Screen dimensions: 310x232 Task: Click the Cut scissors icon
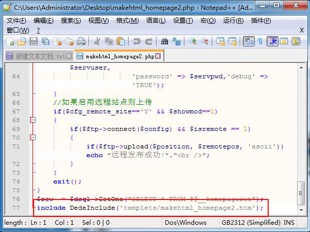tap(97, 41)
